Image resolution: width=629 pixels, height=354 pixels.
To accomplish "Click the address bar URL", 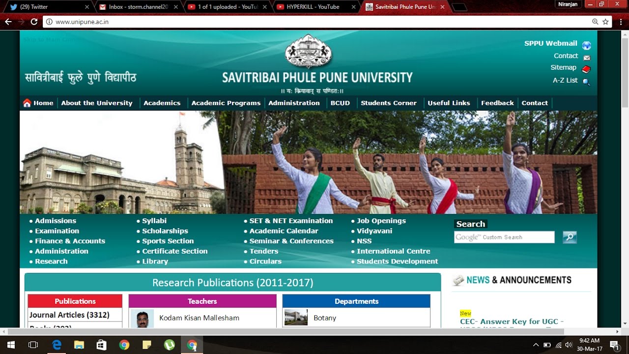I will point(82,22).
